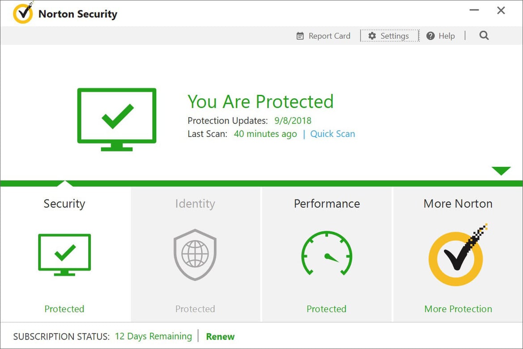Screen dimensions: 523x349
Task: Click the Protection Updates date 9/8/2018
Action: pos(293,120)
